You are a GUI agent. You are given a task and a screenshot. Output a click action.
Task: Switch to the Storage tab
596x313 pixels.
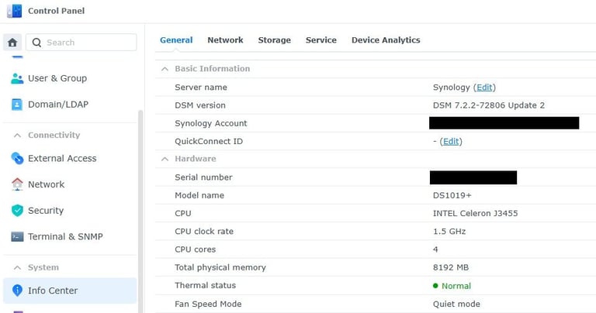[x=275, y=40]
